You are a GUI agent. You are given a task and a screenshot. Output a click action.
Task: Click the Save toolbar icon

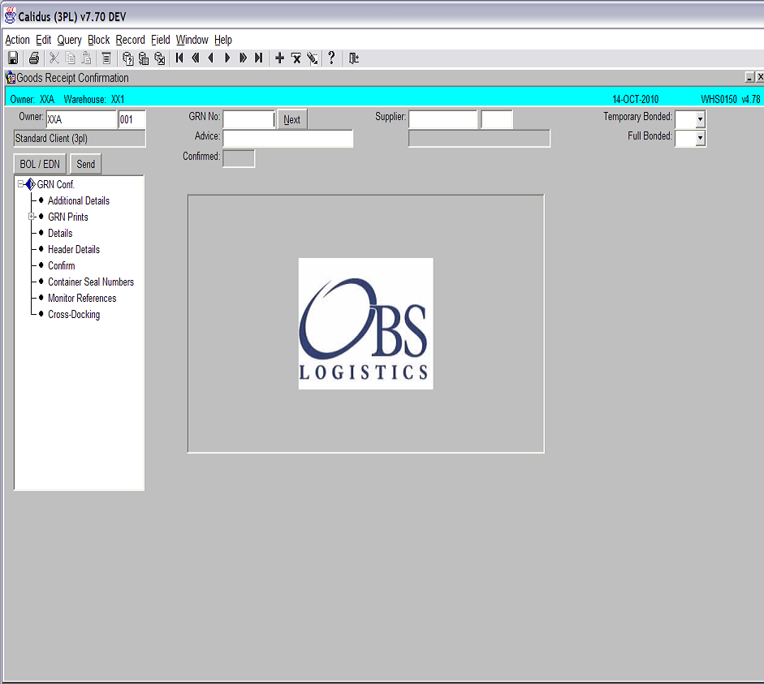pyautogui.click(x=13, y=58)
